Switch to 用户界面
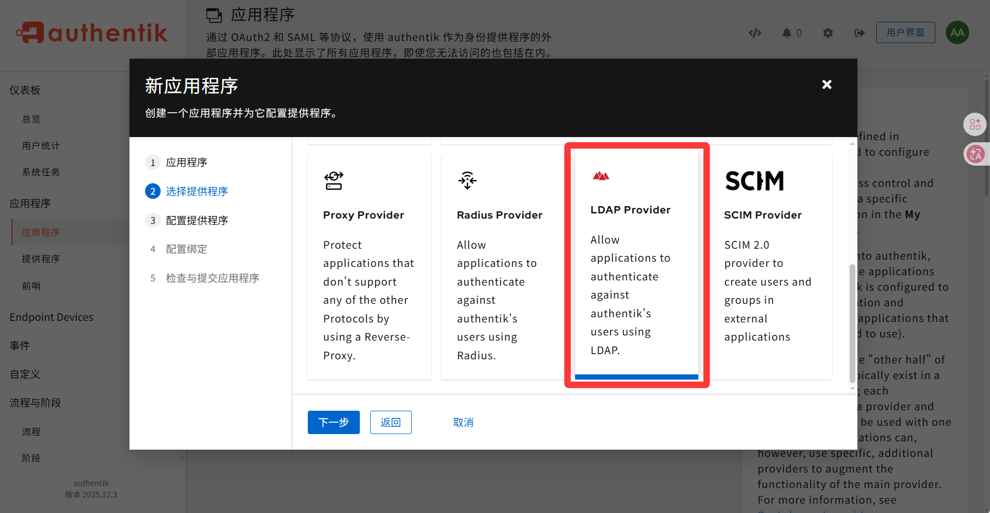 (905, 33)
